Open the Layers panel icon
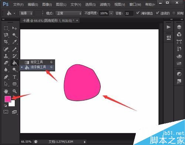Viewport: 185px width, 145px height. click(179, 27)
